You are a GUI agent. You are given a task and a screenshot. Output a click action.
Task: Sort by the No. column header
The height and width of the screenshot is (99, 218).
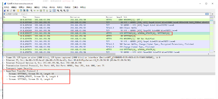point(13,17)
